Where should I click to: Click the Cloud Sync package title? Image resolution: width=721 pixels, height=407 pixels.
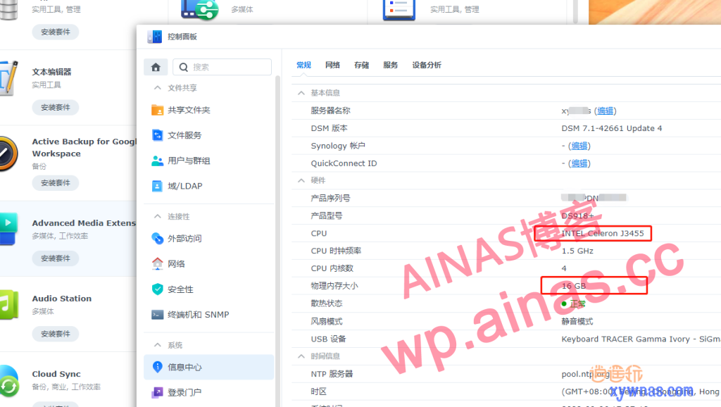pos(56,374)
